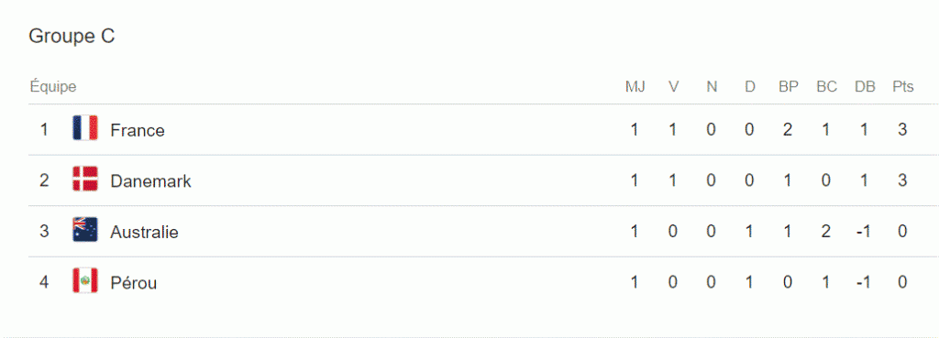Open the France team link
The width and height of the screenshot is (939, 338).
138,130
